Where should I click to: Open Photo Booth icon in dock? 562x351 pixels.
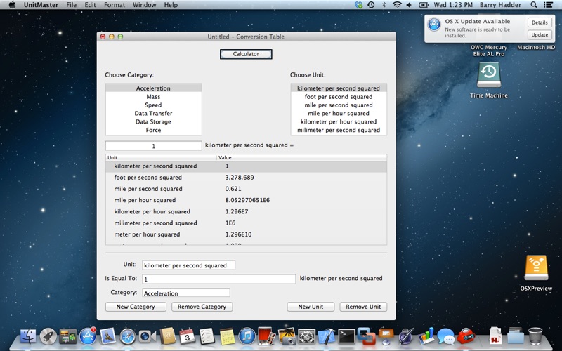(266, 336)
